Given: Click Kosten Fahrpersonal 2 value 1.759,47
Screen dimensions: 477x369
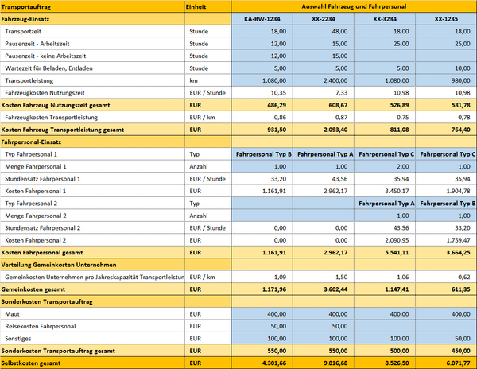Looking at the screenshot, I should tap(446, 240).
